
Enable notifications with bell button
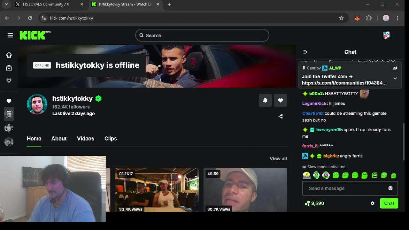click(265, 100)
